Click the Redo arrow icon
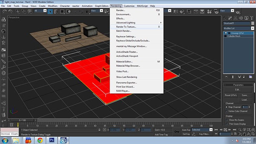This screenshot has height=144, width=256. (10, 11)
